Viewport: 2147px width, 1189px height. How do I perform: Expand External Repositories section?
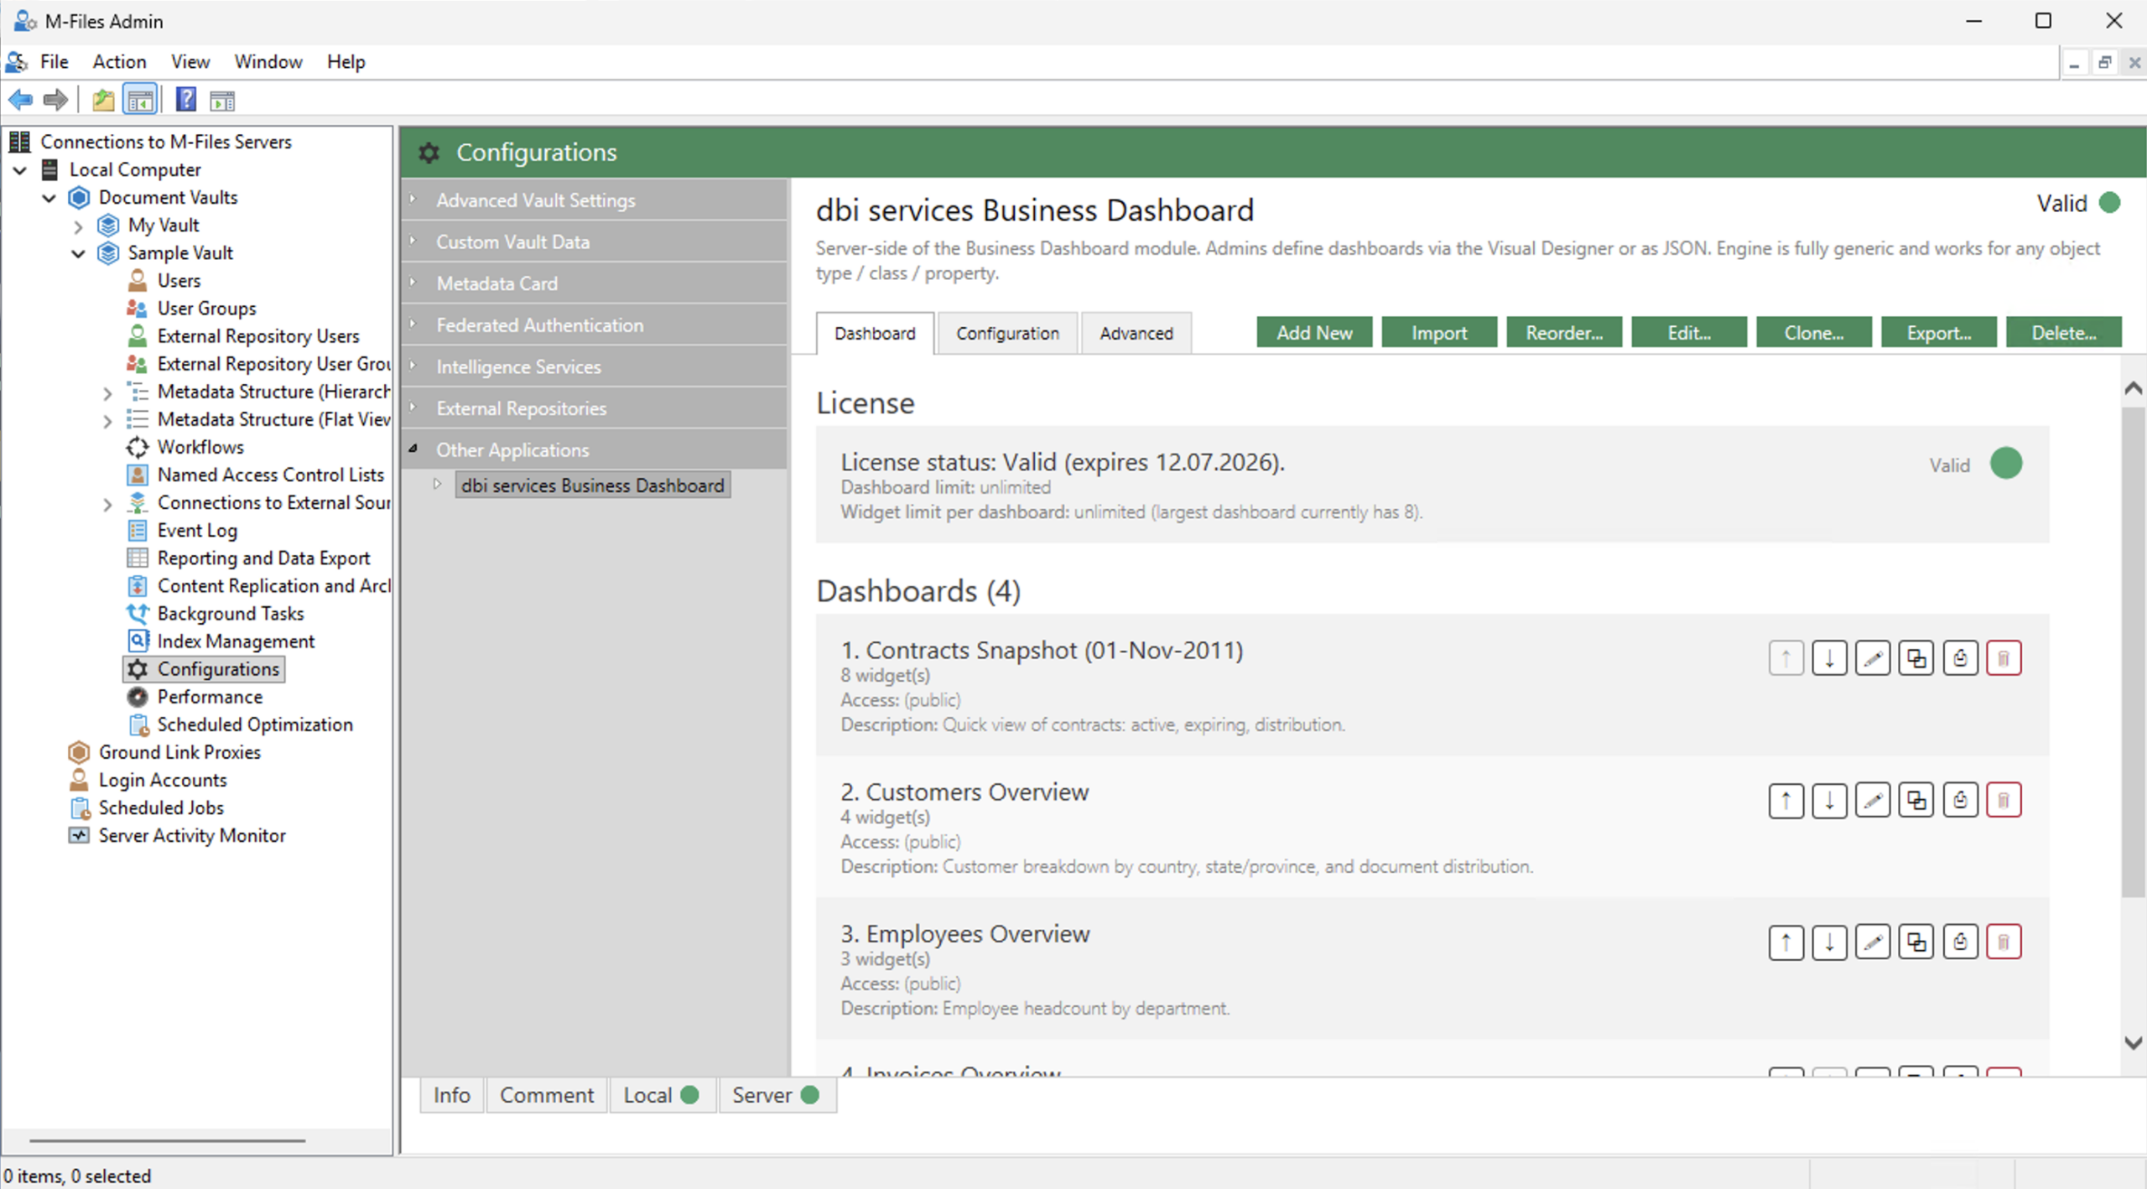tap(413, 407)
